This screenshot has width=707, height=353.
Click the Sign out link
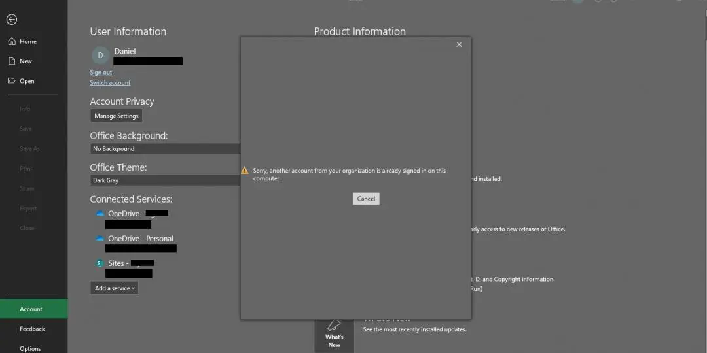click(101, 73)
